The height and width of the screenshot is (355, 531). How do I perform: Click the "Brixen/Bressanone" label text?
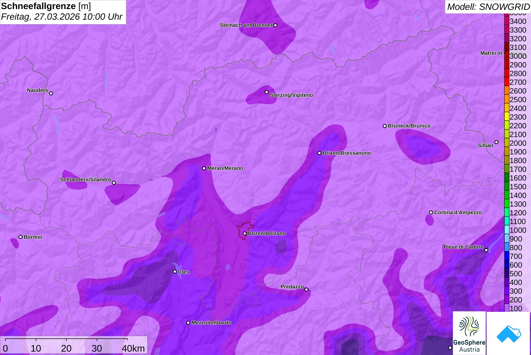pyautogui.click(x=347, y=153)
